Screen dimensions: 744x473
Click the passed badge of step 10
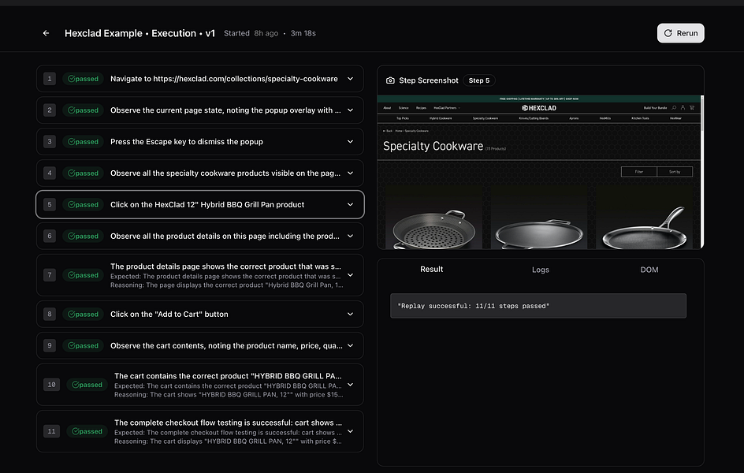[87, 385]
